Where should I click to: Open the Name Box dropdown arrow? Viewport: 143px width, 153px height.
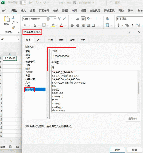18,39
